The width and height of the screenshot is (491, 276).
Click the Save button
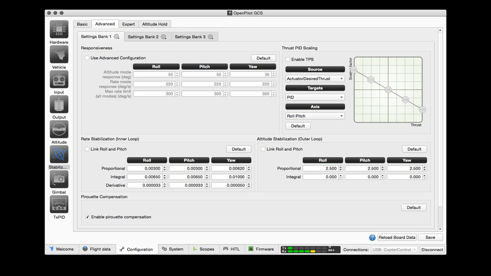430,237
